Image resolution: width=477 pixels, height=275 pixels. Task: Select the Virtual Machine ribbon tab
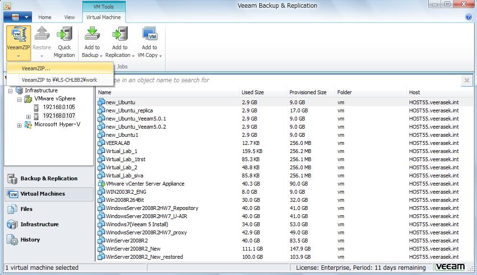pos(103,17)
